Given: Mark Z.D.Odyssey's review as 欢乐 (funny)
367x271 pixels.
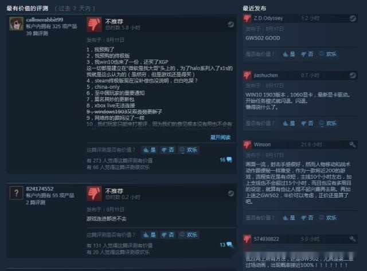Looking at the screenshot, I should pyautogui.click(x=327, y=54).
